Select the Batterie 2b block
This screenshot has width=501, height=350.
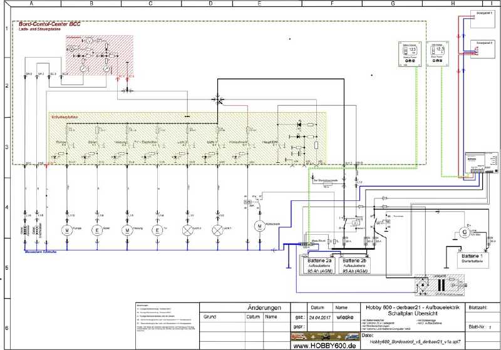(x=354, y=264)
